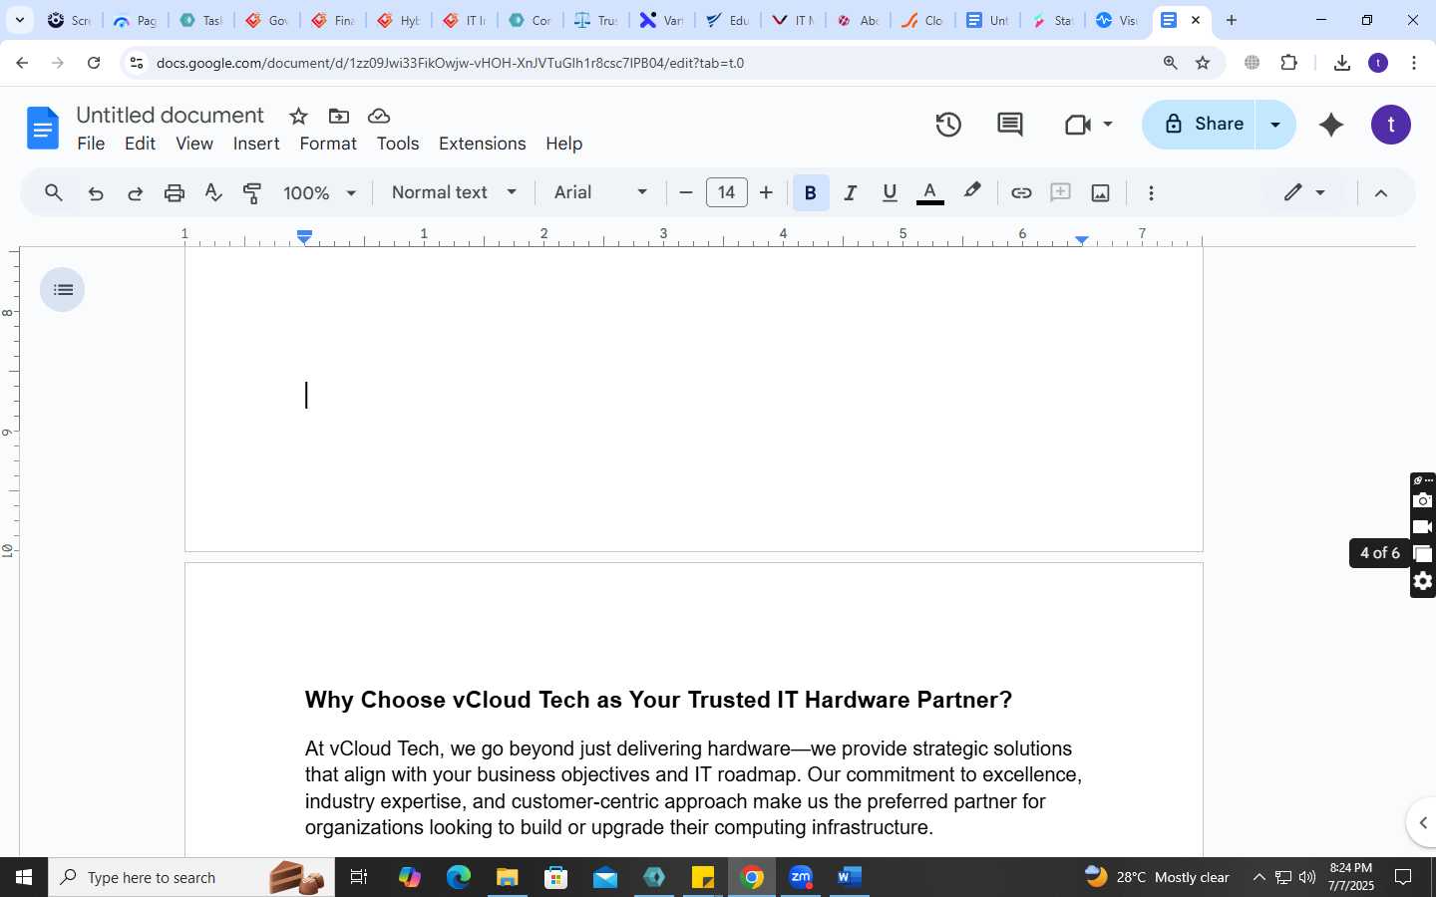This screenshot has width=1436, height=897.
Task: Expand video call options arrow
Action: [1108, 125]
